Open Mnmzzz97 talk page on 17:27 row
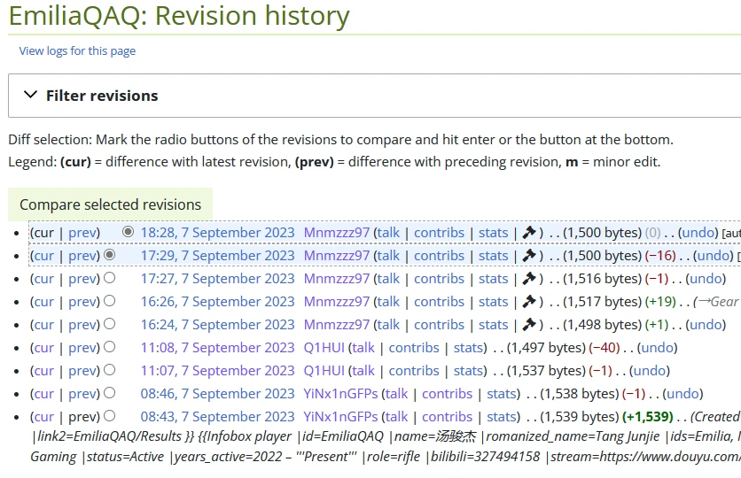This screenshot has width=741, height=478. pos(388,279)
